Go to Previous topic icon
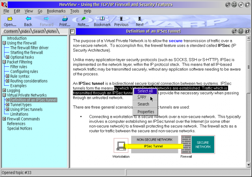This screenshot has width=252, height=177. (121, 19)
